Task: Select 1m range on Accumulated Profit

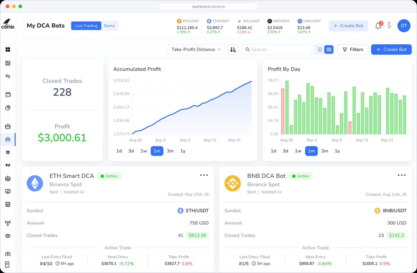Action: [x=157, y=151]
